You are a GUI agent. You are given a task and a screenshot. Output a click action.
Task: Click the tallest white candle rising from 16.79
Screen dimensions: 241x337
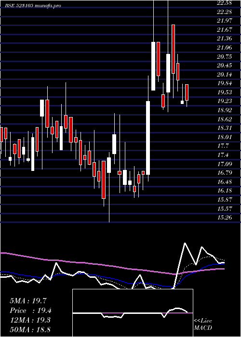(148, 138)
